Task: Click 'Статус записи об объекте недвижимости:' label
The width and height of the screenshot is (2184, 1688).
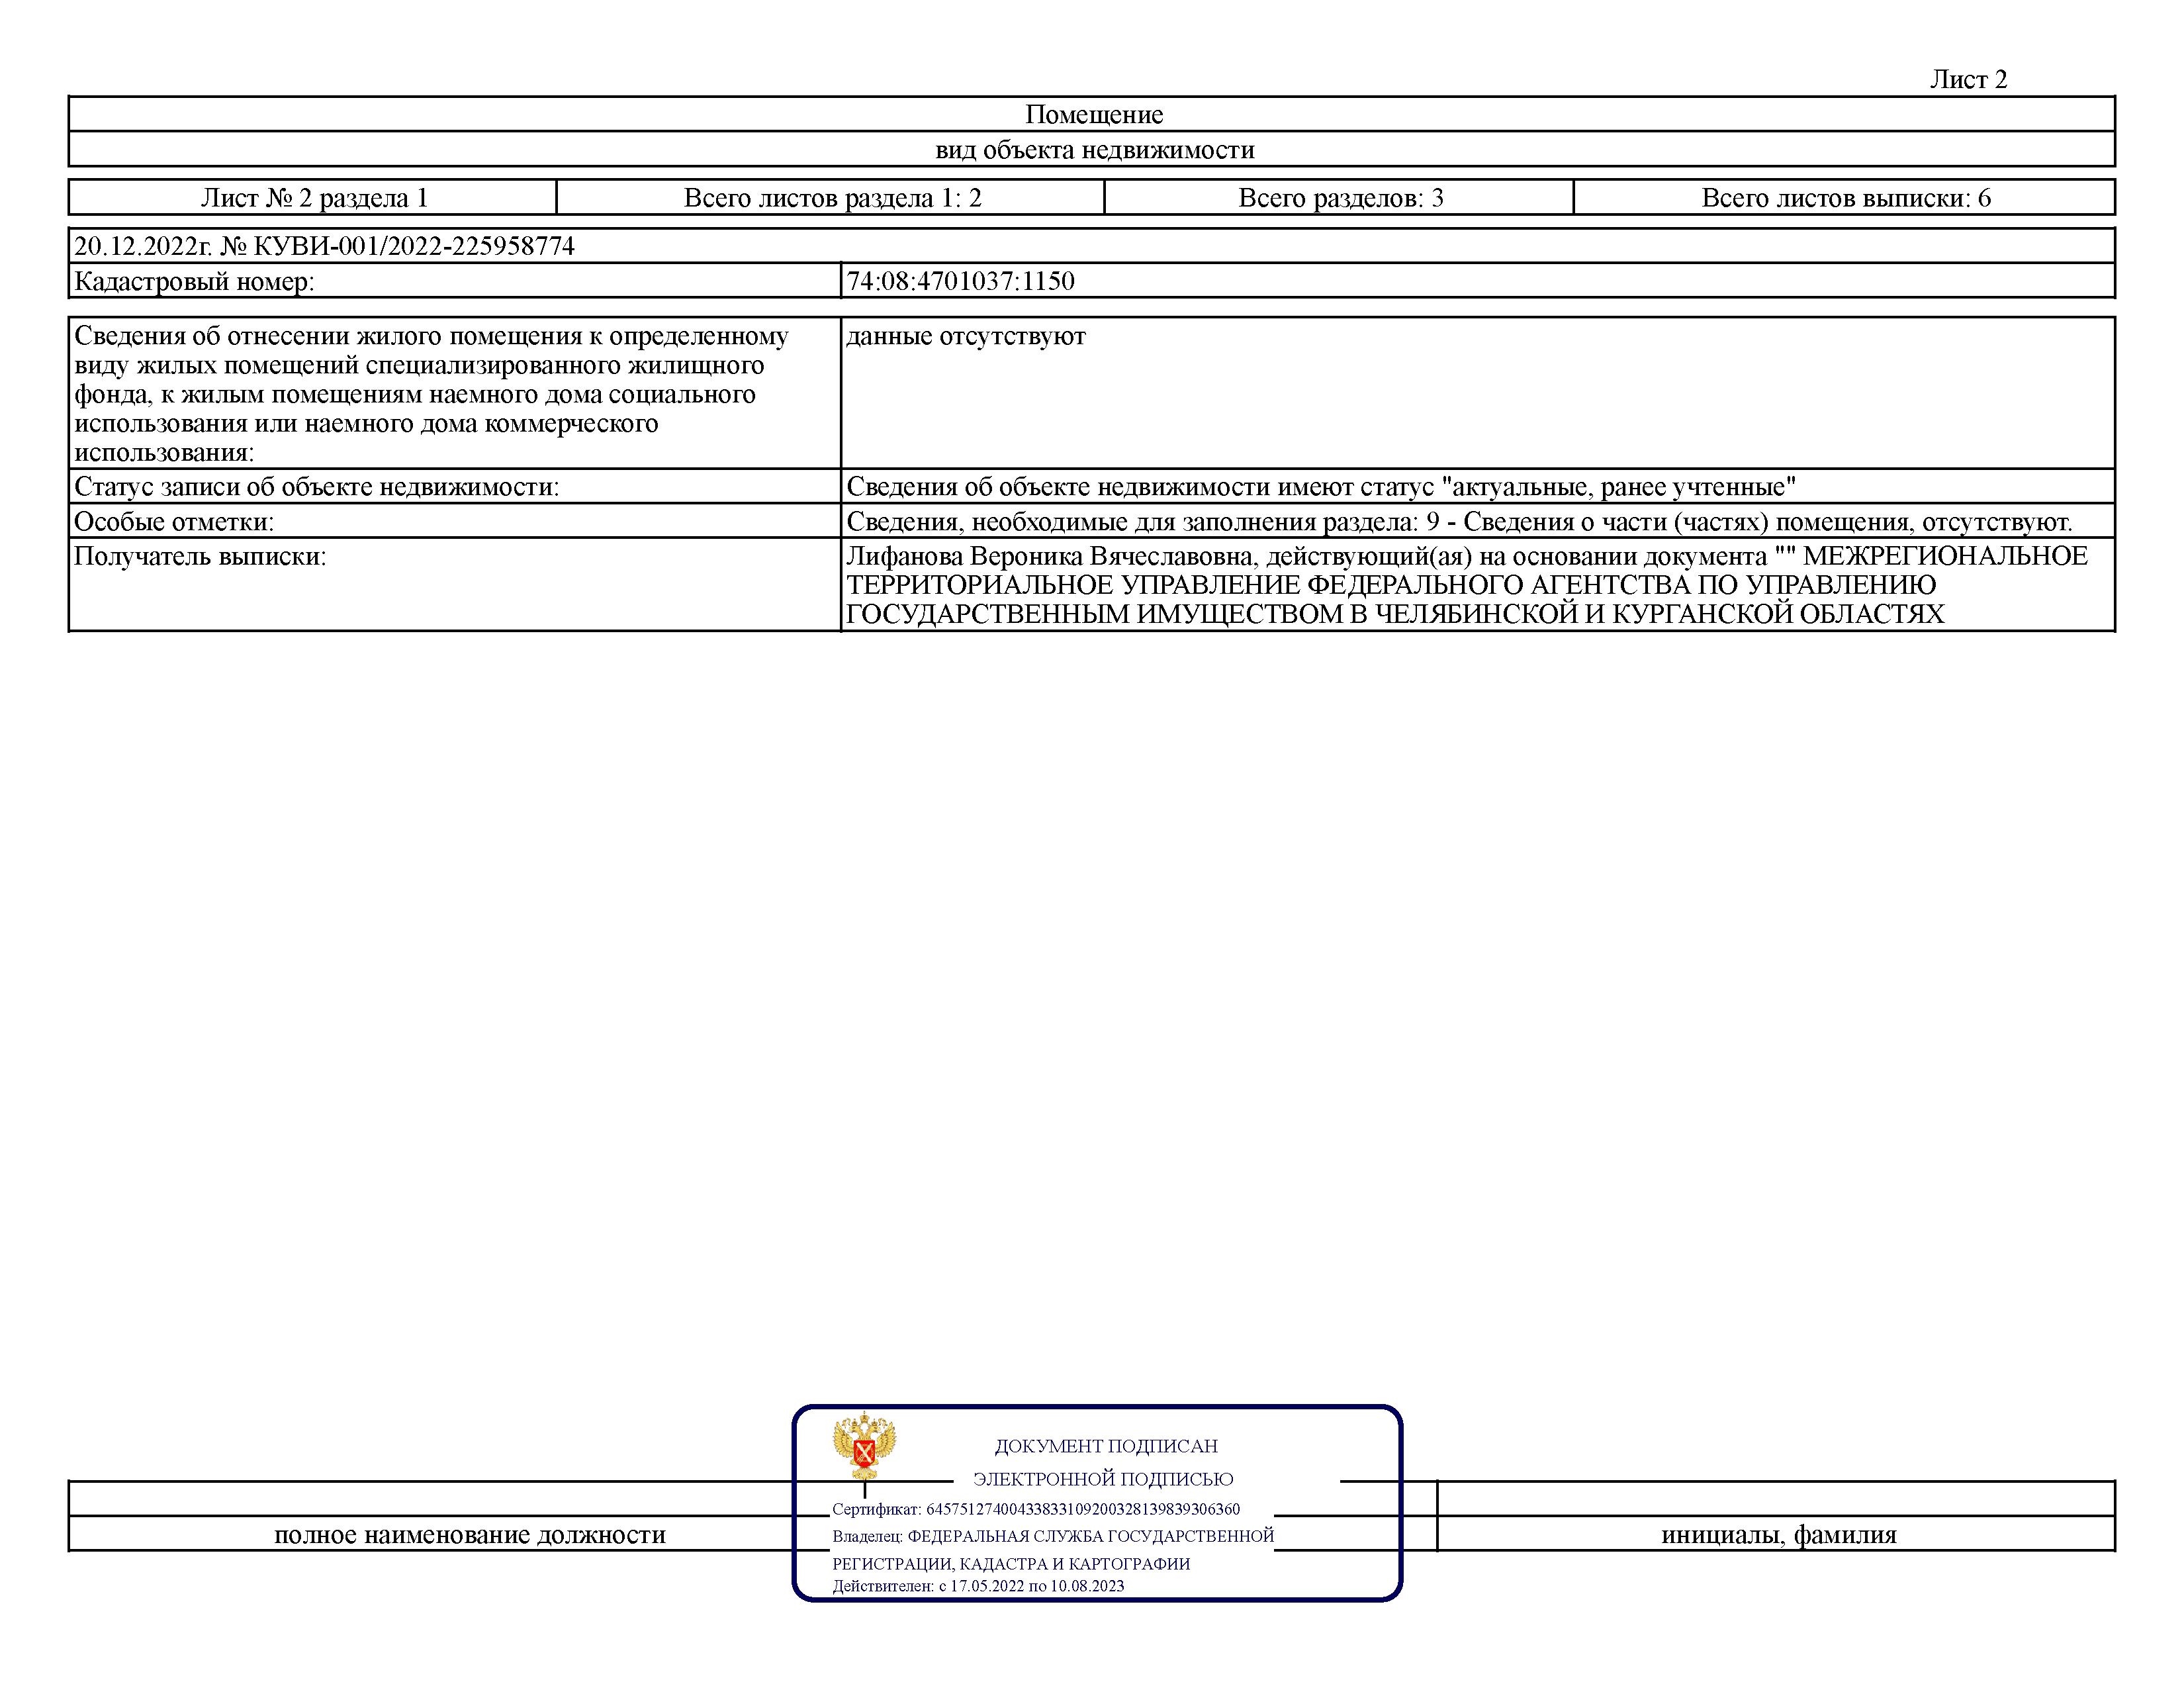Action: click(x=317, y=487)
